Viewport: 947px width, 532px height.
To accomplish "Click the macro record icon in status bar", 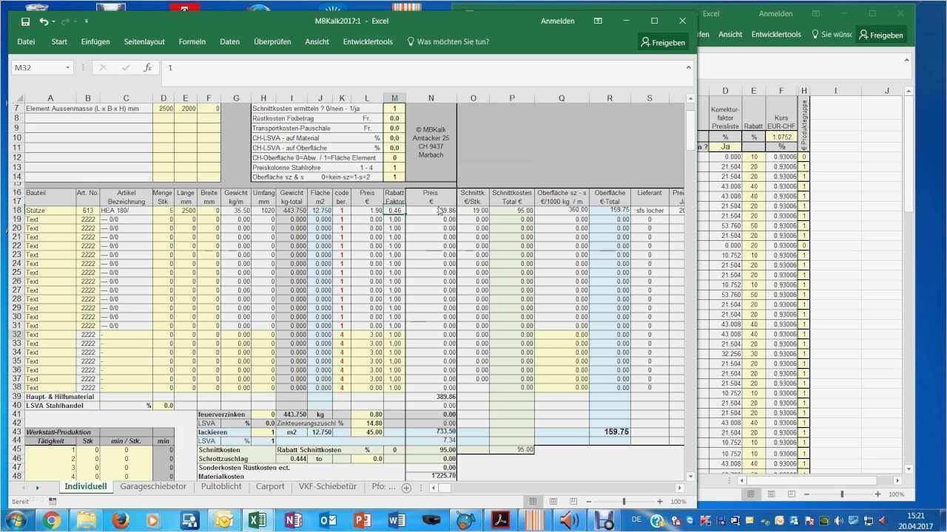I will [53, 502].
